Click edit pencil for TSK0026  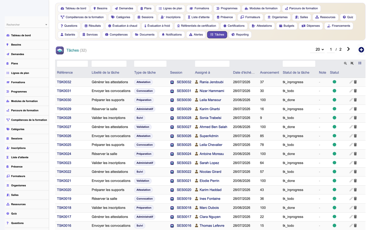(x=351, y=136)
